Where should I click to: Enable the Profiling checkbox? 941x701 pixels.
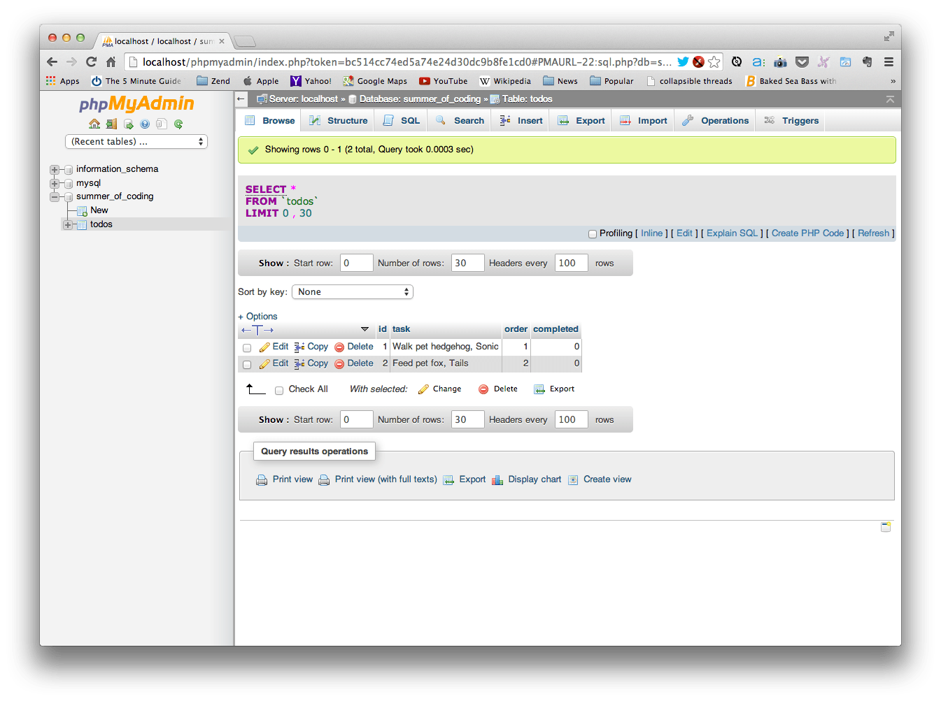pyautogui.click(x=592, y=233)
